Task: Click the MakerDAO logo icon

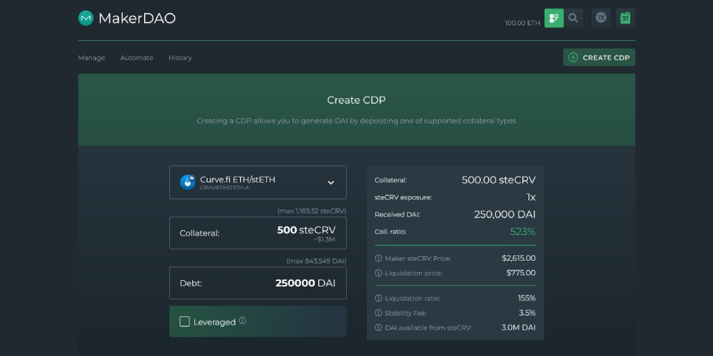Action: pyautogui.click(x=86, y=18)
